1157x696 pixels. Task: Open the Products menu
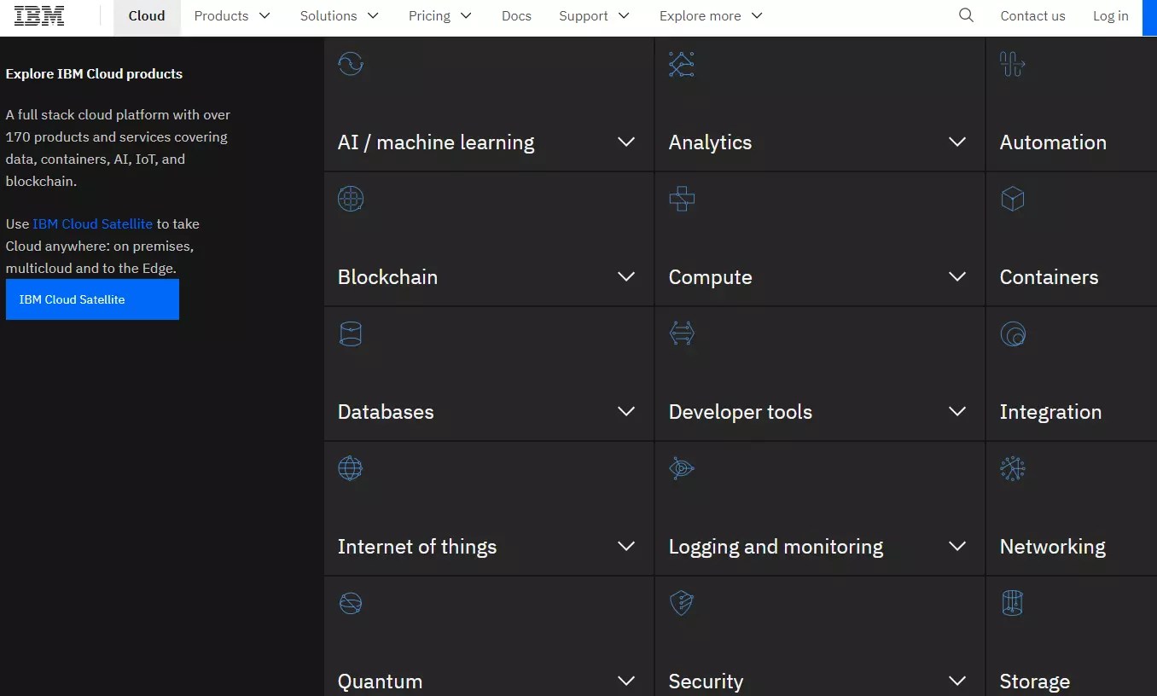pos(232,16)
